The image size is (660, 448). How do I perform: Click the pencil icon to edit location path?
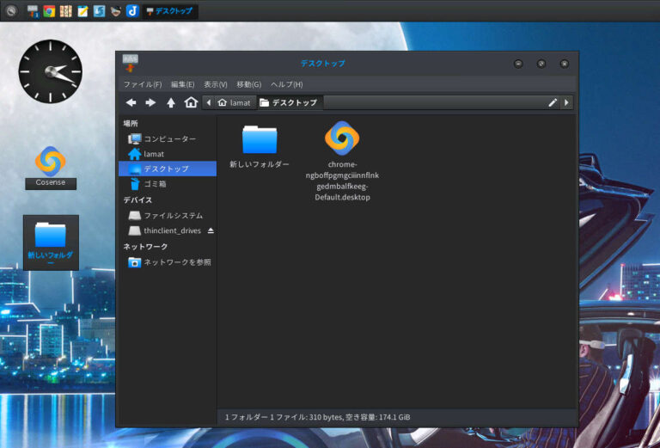[x=553, y=102]
